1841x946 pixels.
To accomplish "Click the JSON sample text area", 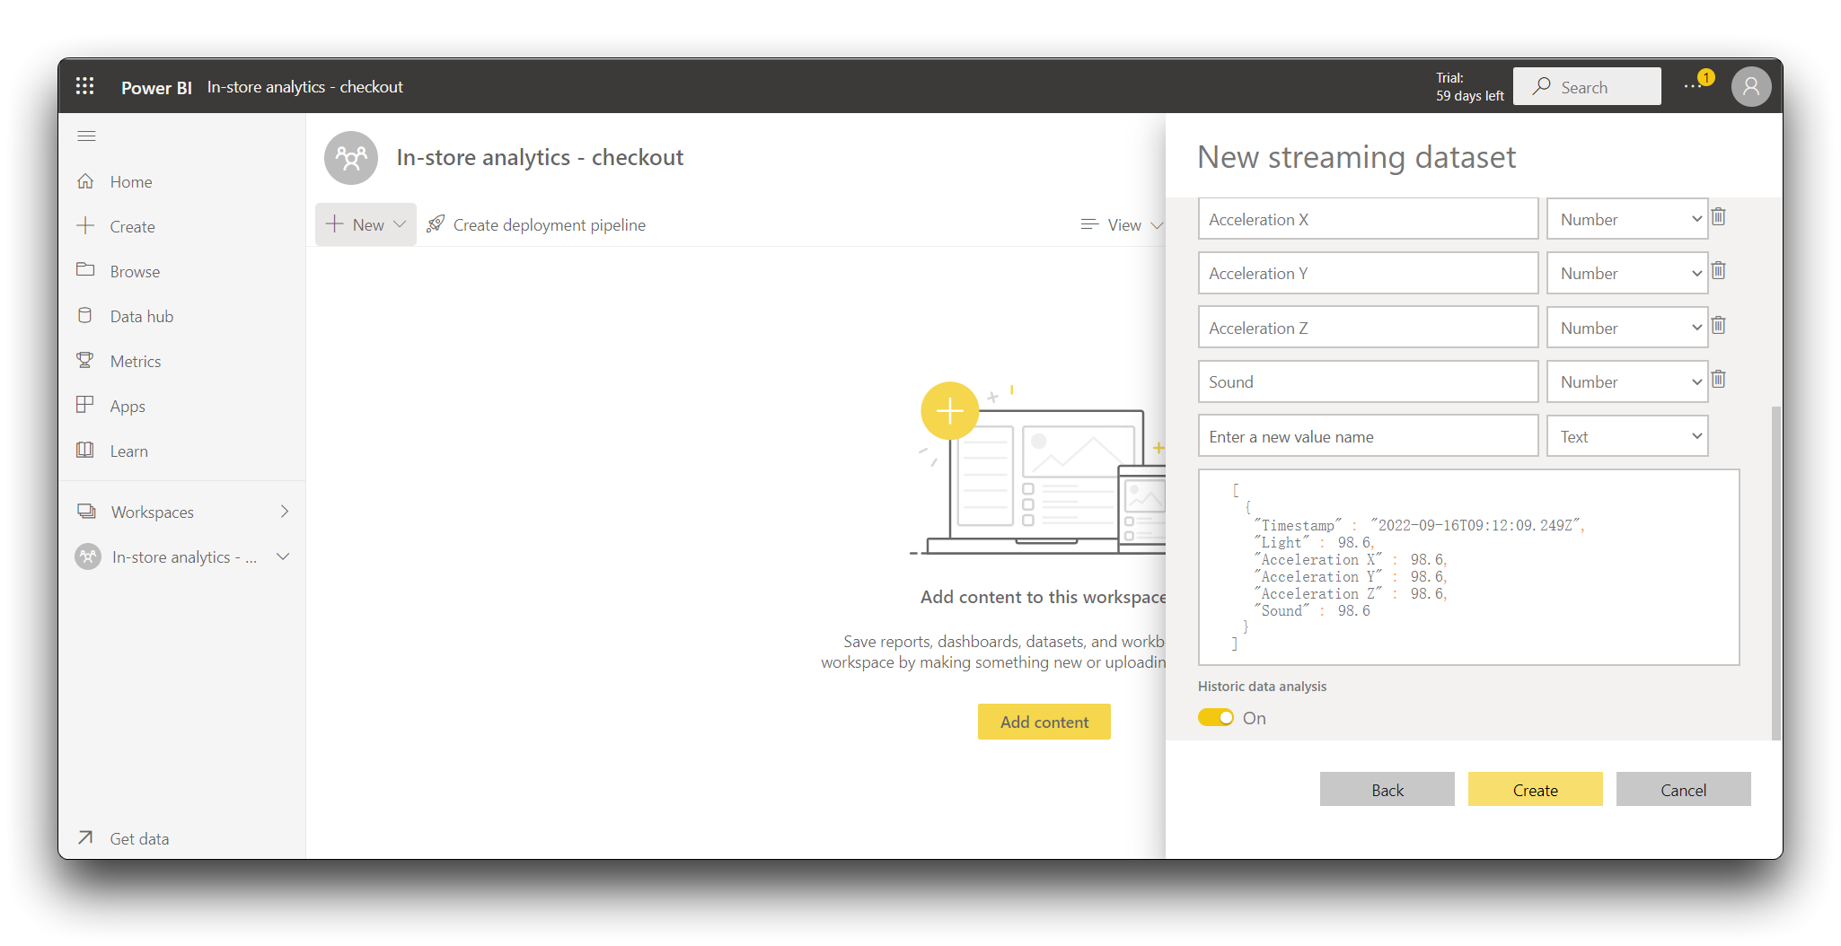I will [1468, 567].
